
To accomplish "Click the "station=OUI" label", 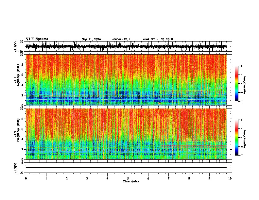I will click(121, 39).
